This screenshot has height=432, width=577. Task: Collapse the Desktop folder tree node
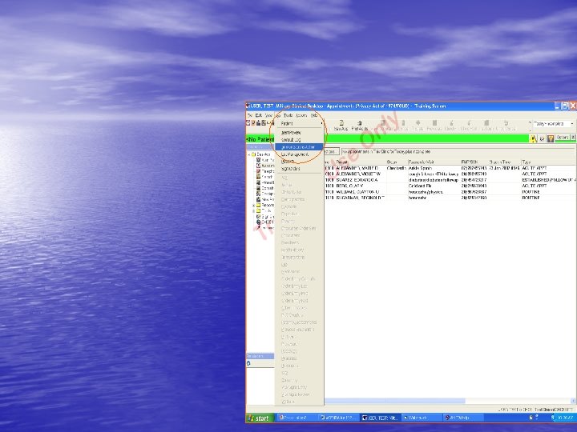(249, 154)
